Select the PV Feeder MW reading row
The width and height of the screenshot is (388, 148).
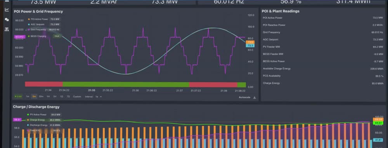[x=323, y=47]
